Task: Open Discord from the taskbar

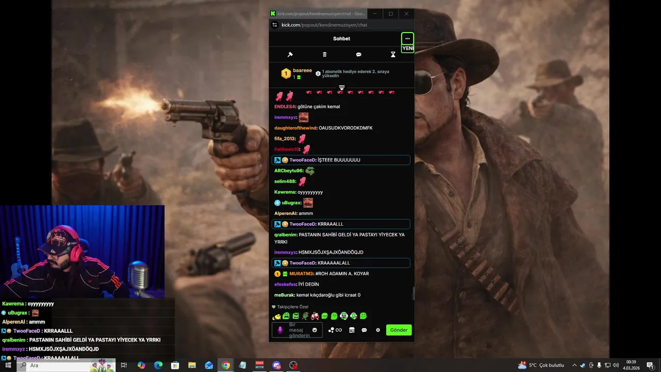Action: point(276,365)
